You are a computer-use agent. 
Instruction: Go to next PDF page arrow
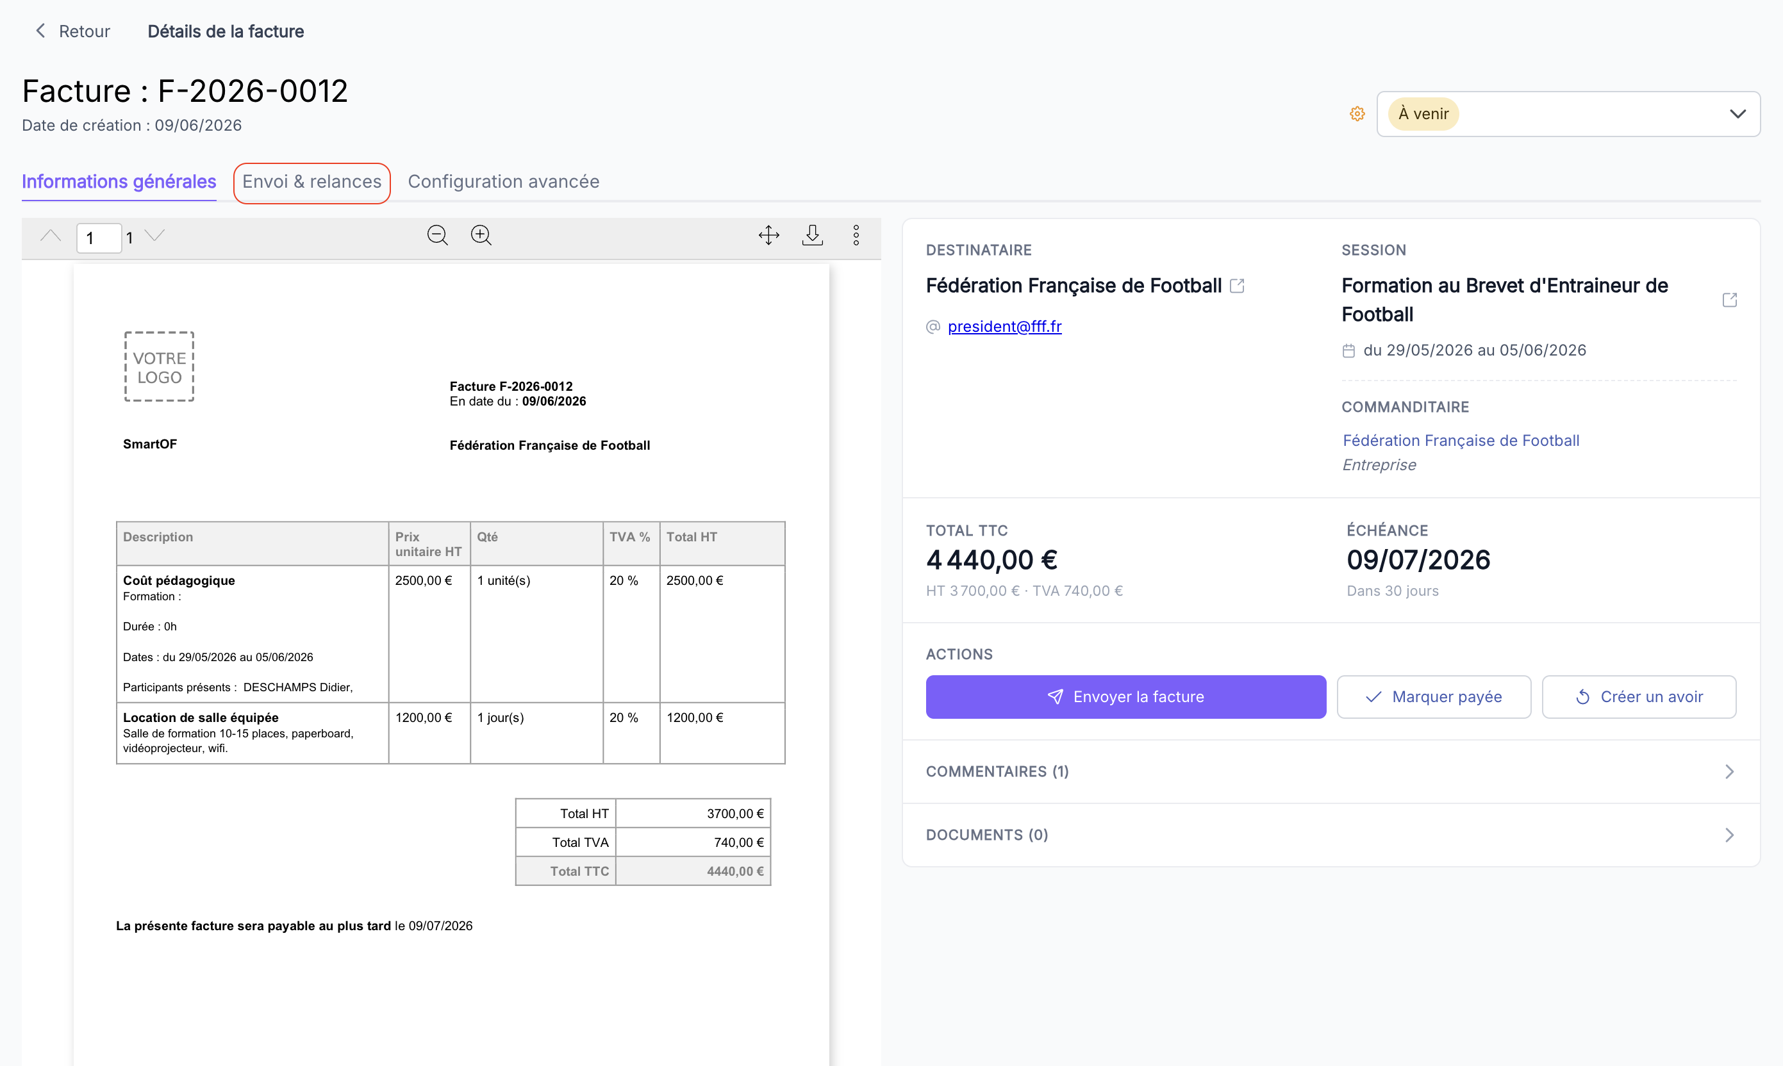pyautogui.click(x=154, y=236)
